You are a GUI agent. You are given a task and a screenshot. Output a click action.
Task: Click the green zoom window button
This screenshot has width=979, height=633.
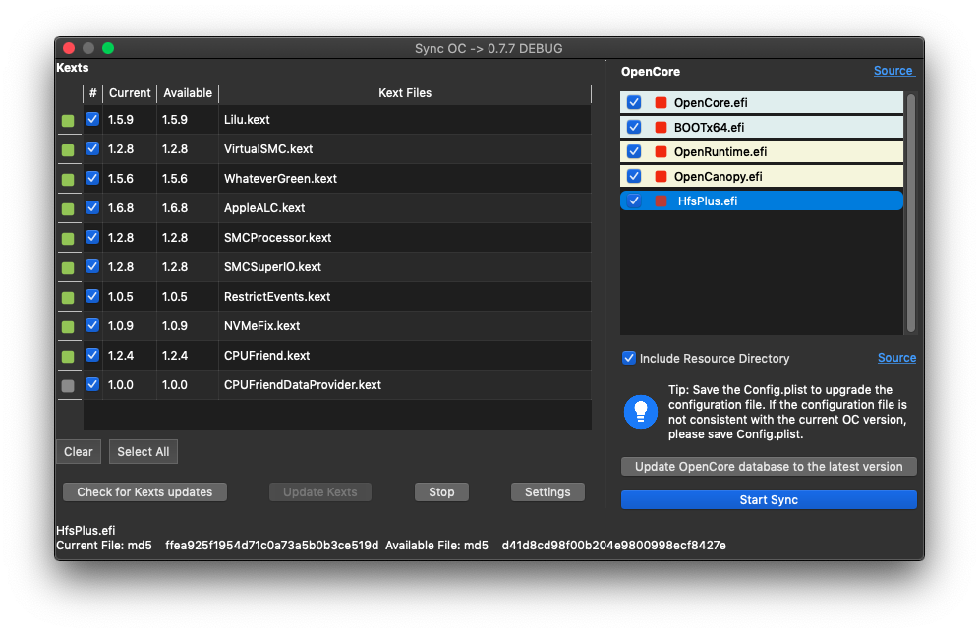108,48
